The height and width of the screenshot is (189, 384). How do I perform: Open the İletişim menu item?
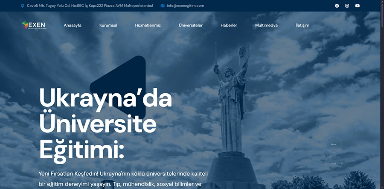tap(303, 25)
